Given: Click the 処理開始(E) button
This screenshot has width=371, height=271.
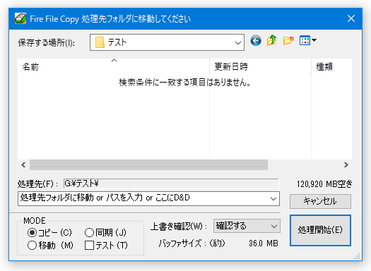Looking at the screenshot, I should 320,230.
